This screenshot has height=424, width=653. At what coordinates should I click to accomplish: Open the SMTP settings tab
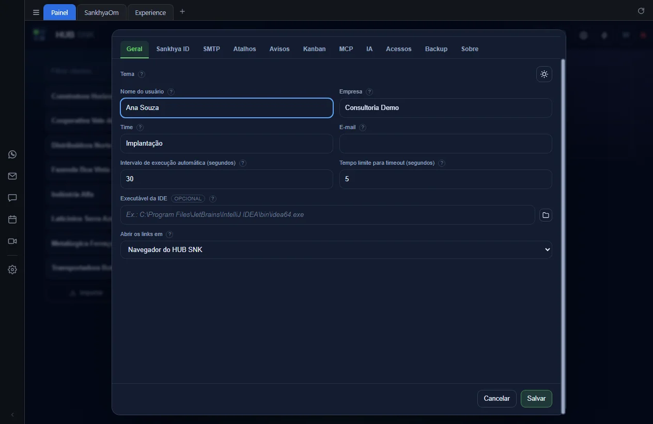(x=212, y=49)
